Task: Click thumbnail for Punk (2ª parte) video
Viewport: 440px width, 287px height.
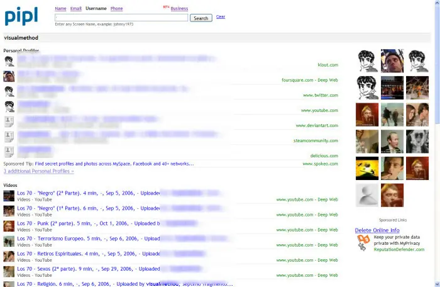Action: (x=9, y=227)
